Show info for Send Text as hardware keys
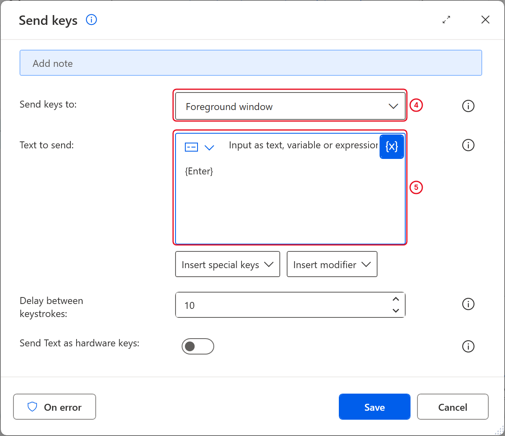This screenshot has height=436, width=505. click(468, 346)
